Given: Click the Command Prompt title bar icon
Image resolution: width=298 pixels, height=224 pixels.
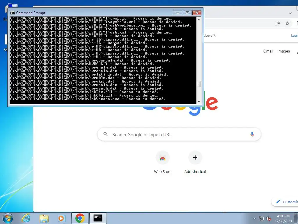Looking at the screenshot, I should 13,13.
